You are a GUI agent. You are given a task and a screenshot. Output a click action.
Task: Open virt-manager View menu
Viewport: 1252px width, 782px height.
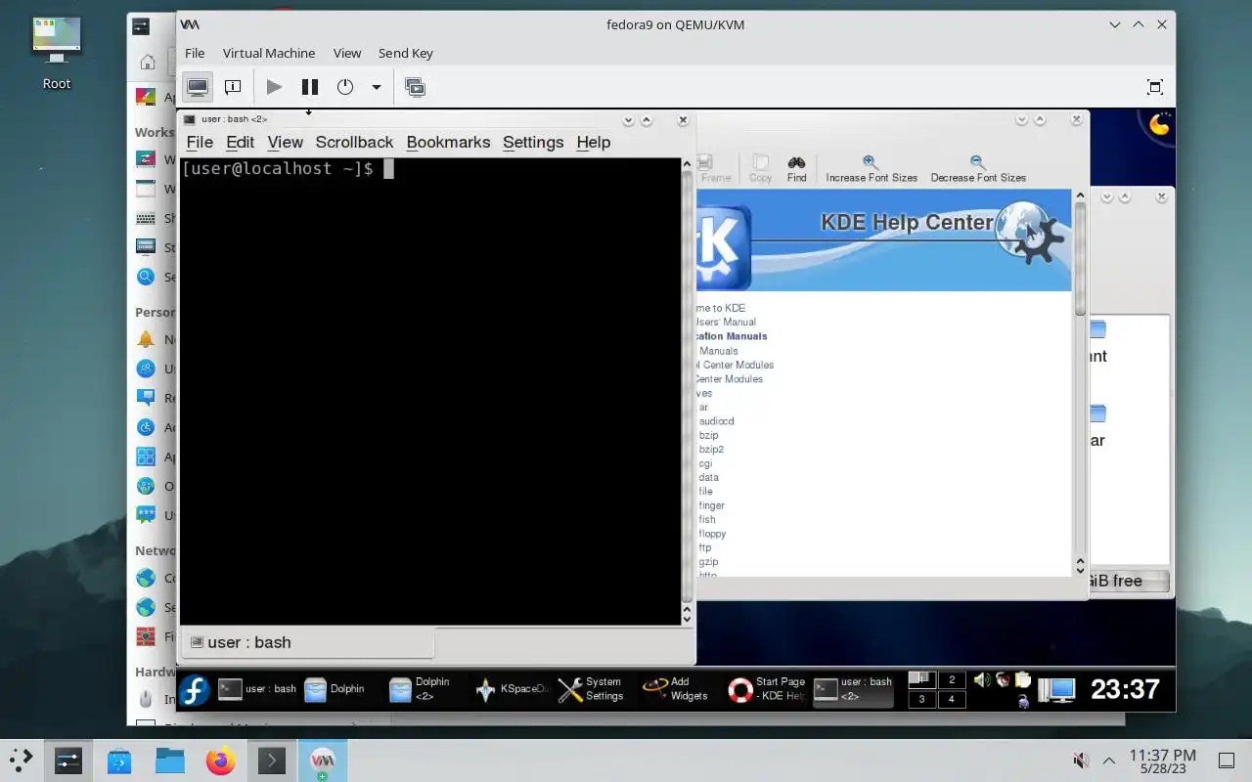click(x=346, y=53)
